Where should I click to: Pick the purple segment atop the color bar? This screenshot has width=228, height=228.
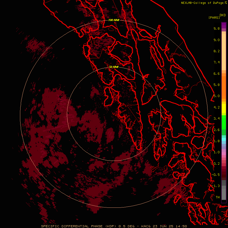pyautogui.click(x=224, y=25)
